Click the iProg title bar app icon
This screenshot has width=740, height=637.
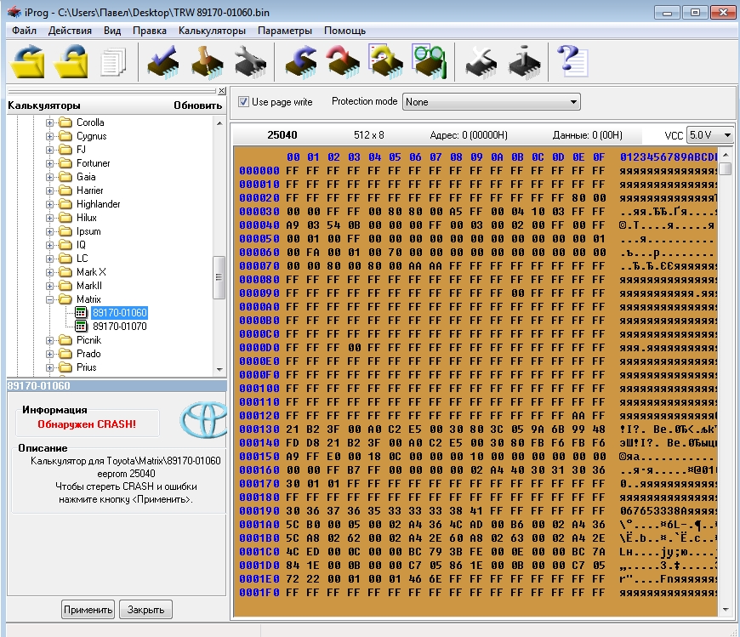coord(14,12)
